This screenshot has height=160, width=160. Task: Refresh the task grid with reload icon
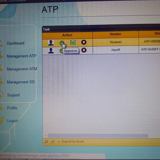click(53, 142)
